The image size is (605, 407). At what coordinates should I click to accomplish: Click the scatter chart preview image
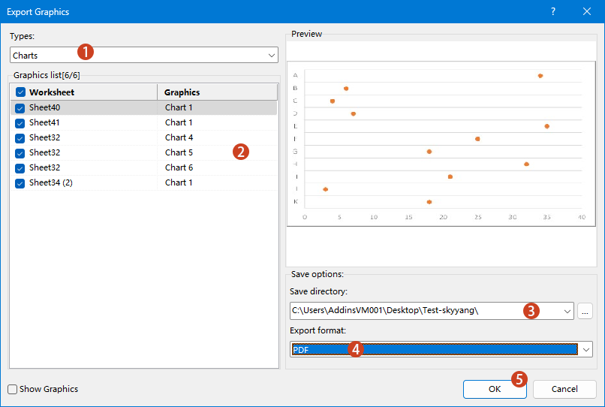click(x=441, y=143)
